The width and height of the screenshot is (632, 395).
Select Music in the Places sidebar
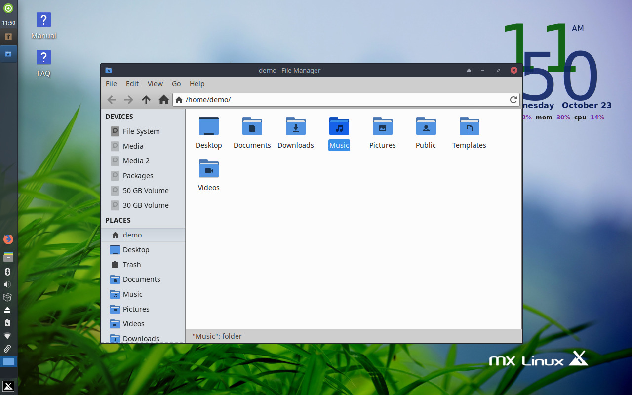tap(132, 294)
